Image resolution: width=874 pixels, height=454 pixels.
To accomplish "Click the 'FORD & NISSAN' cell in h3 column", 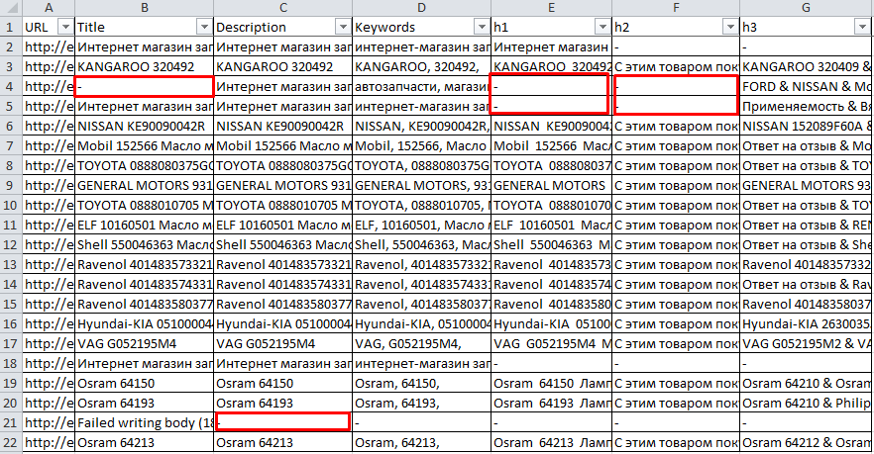I will coord(806,86).
